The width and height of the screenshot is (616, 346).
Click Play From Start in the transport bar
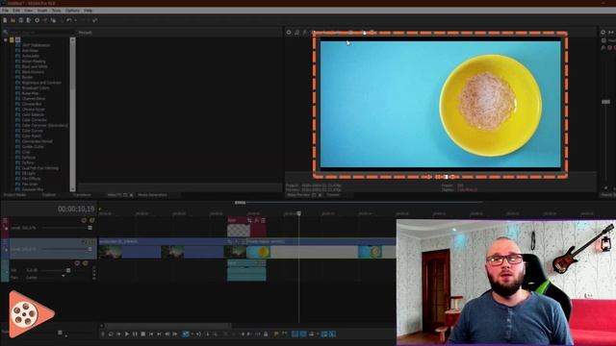[x=118, y=334]
